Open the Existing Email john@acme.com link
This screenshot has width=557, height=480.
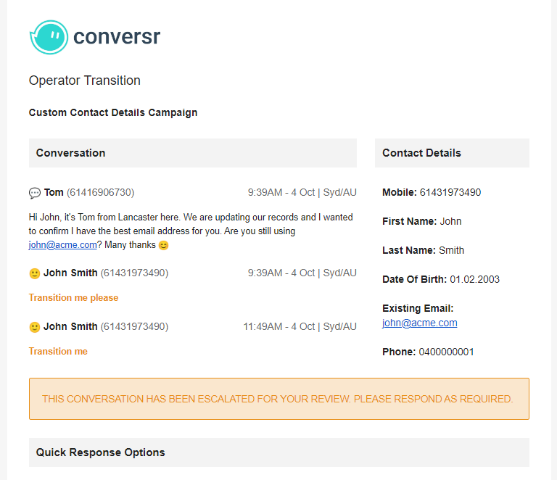pyautogui.click(x=419, y=323)
